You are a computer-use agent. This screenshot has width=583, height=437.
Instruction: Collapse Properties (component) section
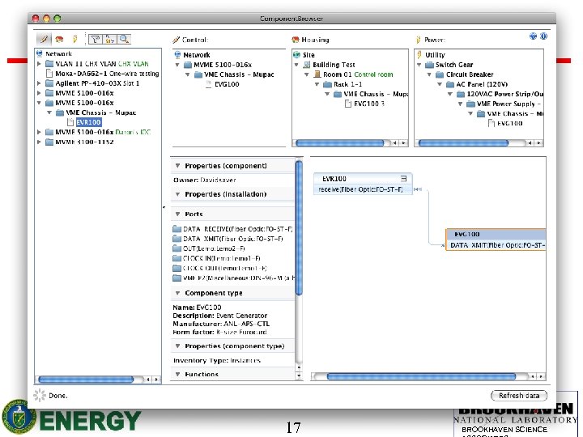coord(177,166)
